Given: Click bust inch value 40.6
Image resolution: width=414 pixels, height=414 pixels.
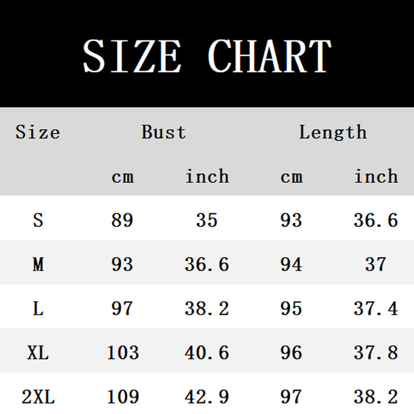Looking at the screenshot, I should 206,353.
